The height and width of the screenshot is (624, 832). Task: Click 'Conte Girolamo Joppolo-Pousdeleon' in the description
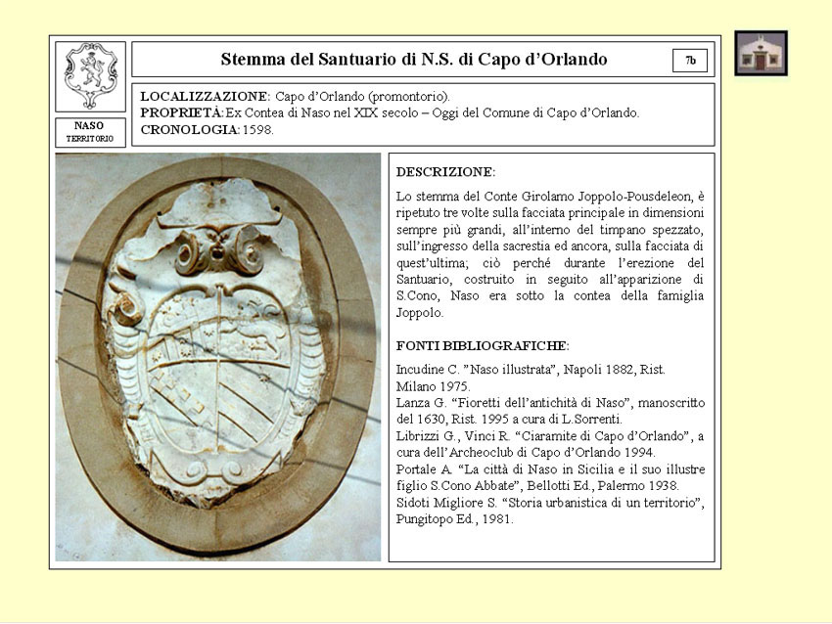coord(588,197)
